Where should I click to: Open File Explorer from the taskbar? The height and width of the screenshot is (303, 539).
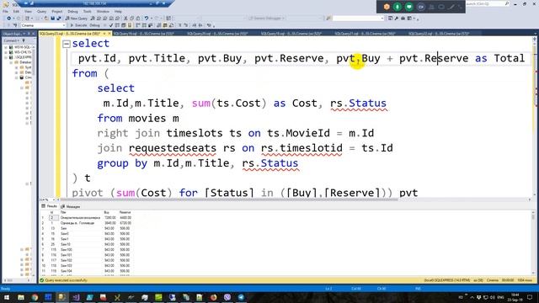click(21, 297)
